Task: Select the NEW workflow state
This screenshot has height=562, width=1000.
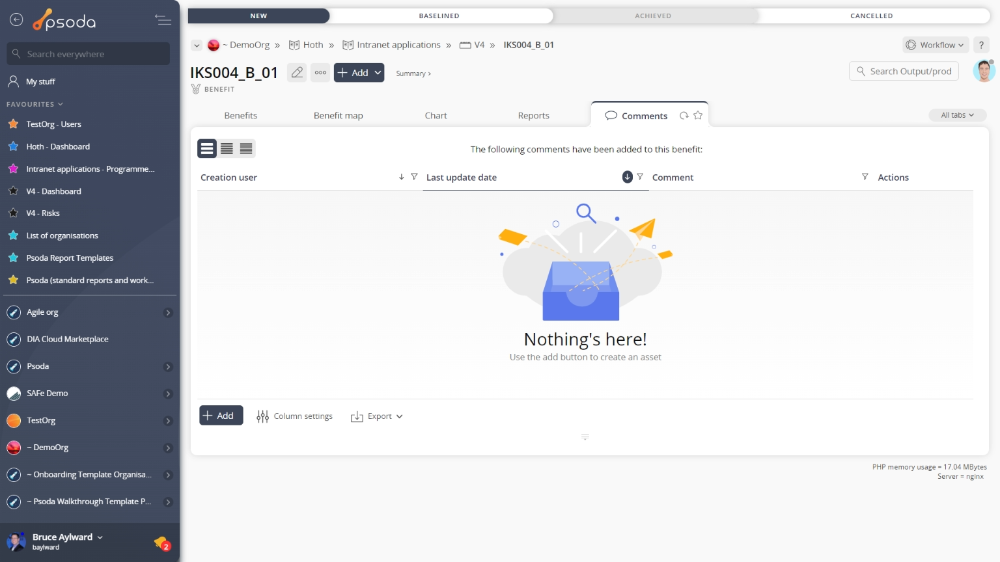Action: point(258,16)
